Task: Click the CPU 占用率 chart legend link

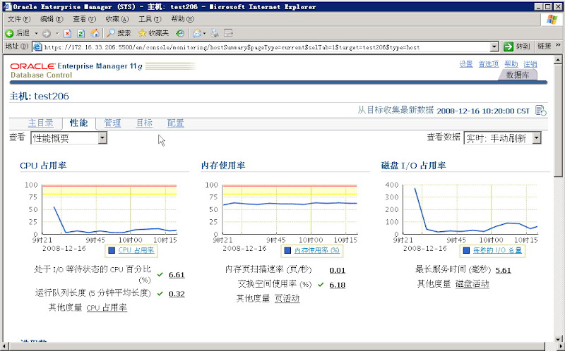Action: point(136,250)
